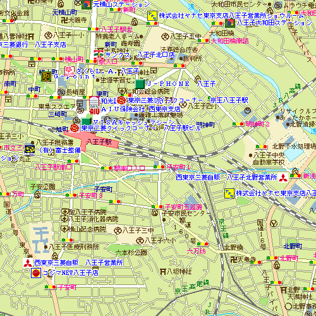Click the AIU保険会社 西東京支店 label

[x=141, y=109]
